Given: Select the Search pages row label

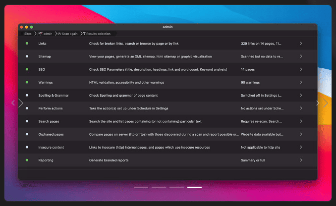Looking at the screenshot, I should tap(49, 121).
